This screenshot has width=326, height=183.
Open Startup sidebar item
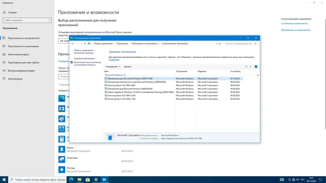15,79
